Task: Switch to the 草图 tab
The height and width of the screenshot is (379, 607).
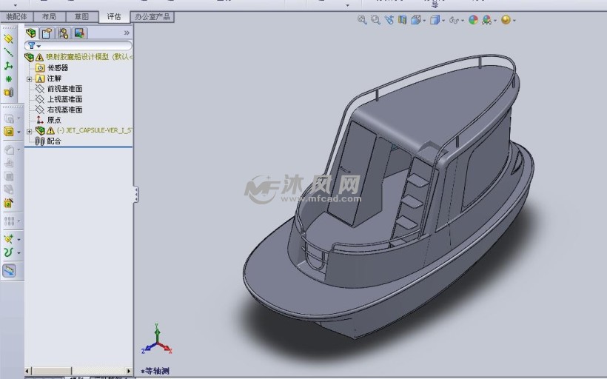Action: point(81,16)
